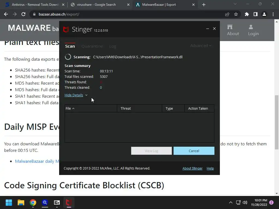Open the magnifier search app in taskbar
Image resolution: width=279 pixels, height=209 pixels.
click(45, 202)
